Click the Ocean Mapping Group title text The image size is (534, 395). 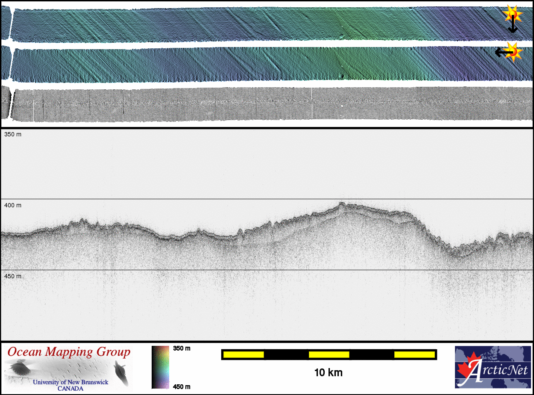point(69,352)
